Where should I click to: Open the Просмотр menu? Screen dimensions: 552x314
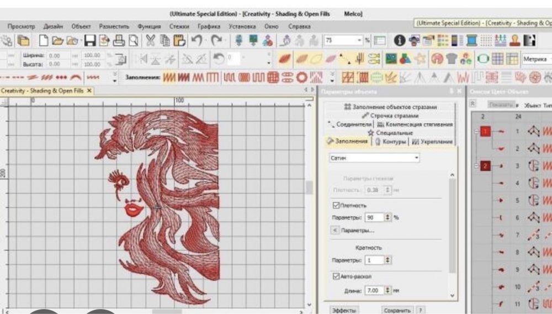[22, 27]
